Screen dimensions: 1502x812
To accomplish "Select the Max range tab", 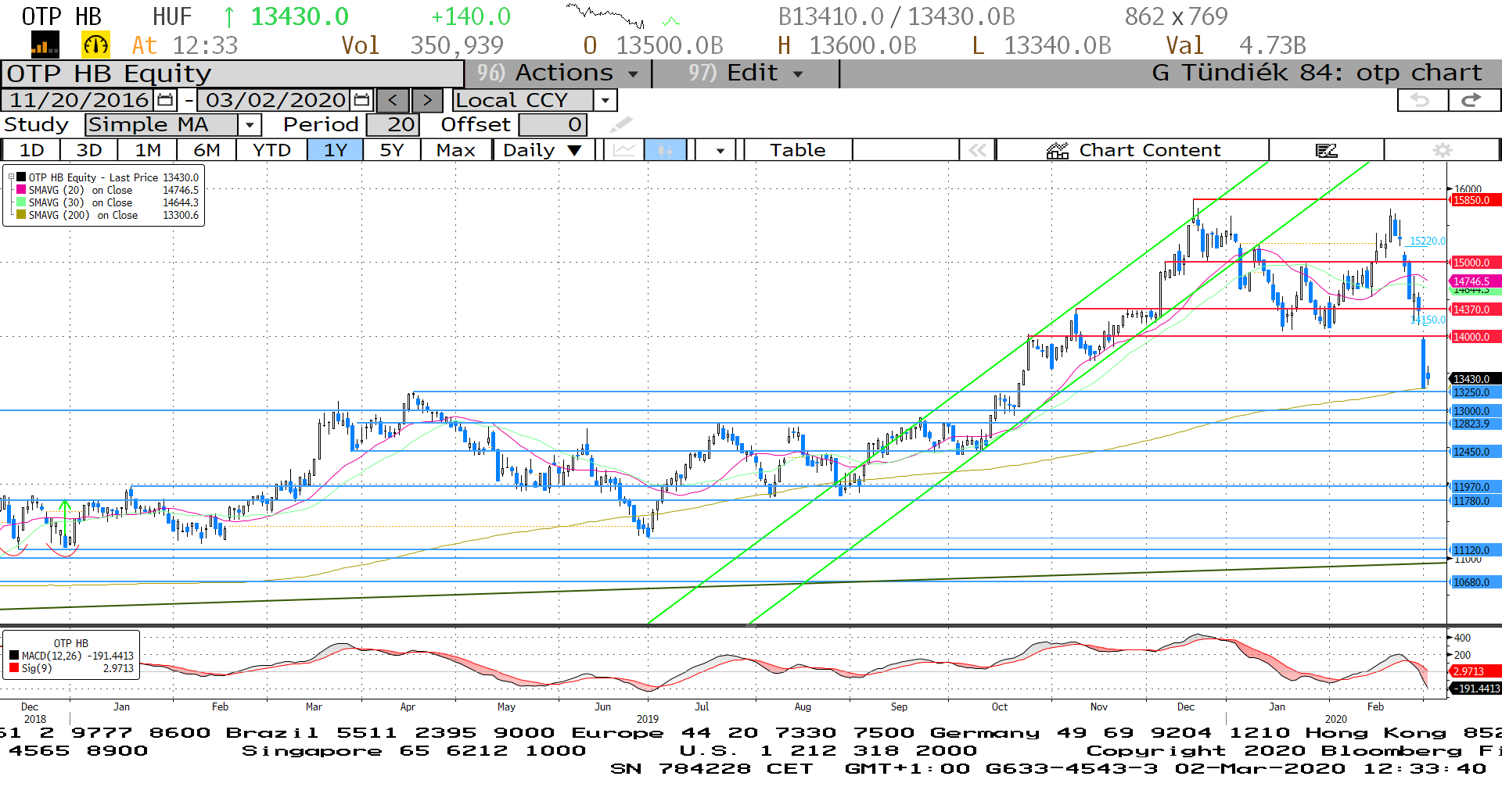I will (x=456, y=150).
